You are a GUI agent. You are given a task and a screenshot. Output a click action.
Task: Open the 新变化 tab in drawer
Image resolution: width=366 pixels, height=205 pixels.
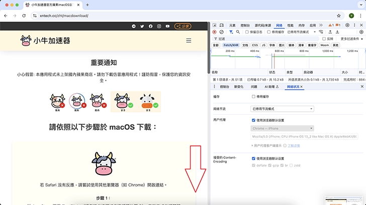(239, 87)
